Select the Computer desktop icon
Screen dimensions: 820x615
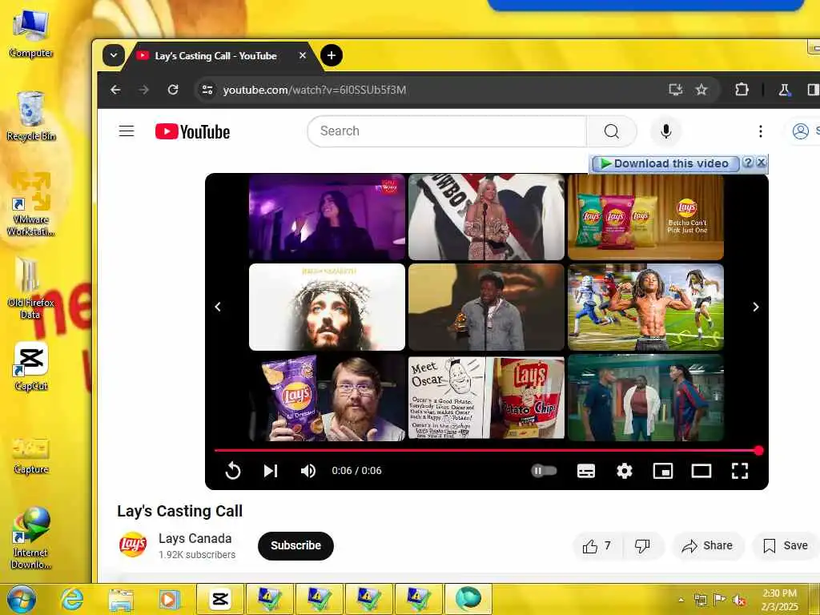pos(31,34)
